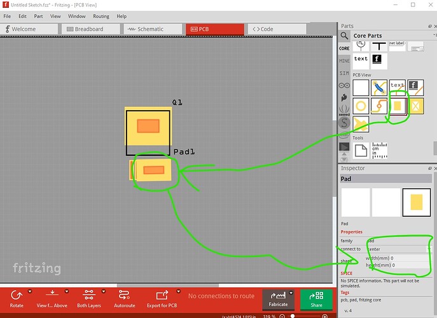
Task: Select the Pad1 part on canvas
Action: tap(153, 170)
